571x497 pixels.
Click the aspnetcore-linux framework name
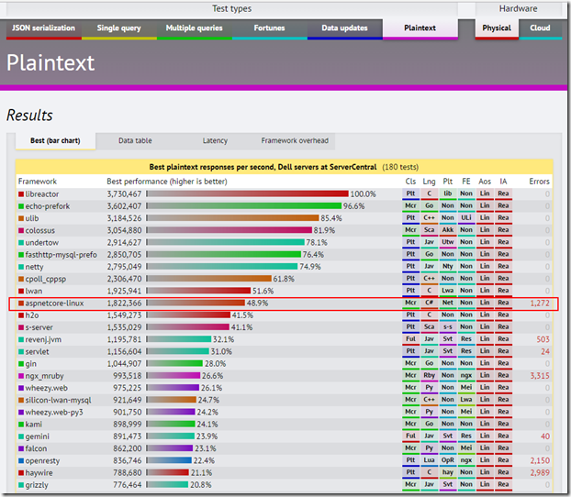(x=54, y=304)
